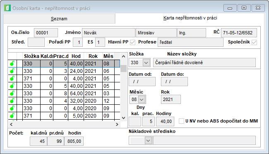Click green unlock icon in row 371 with 5,00 hours
Image resolution: width=269 pixels, height=154 pixels.
[x=12, y=116]
